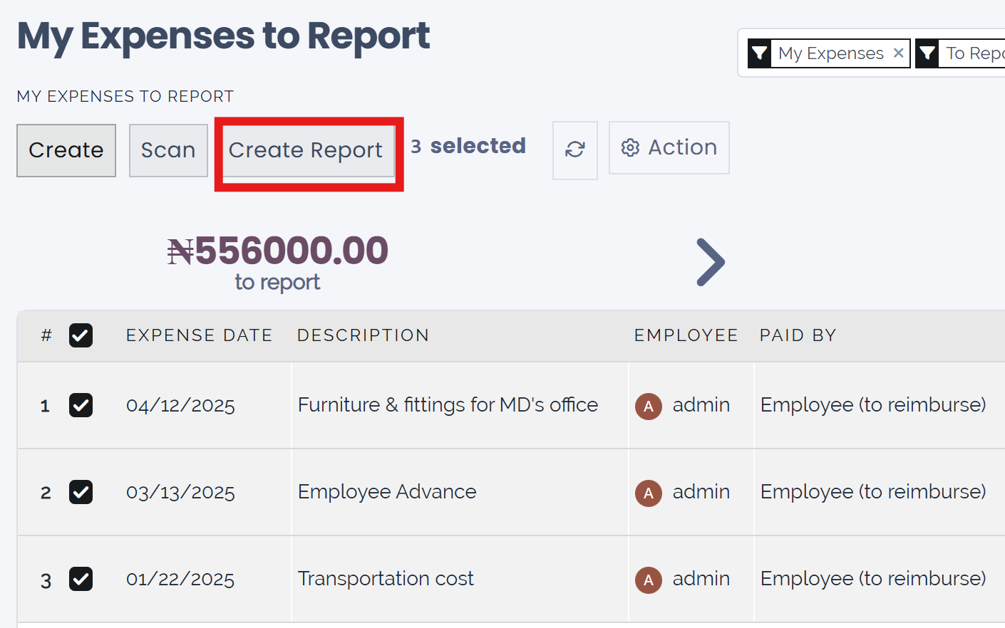
Task: Click the Create button
Action: [66, 150]
